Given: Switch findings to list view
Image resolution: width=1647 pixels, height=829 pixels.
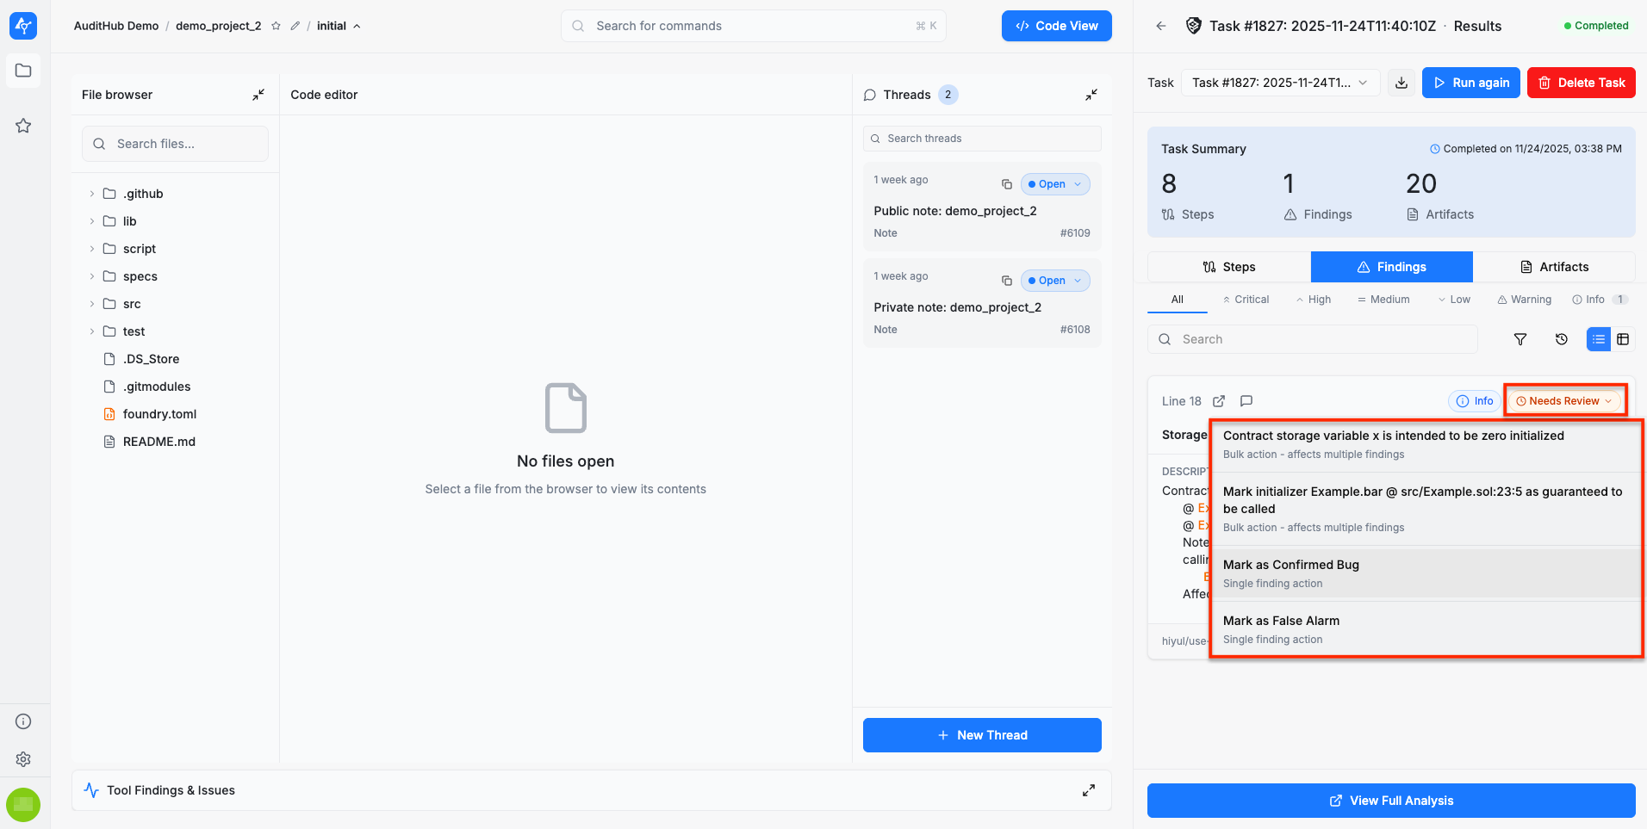Looking at the screenshot, I should [x=1598, y=339].
